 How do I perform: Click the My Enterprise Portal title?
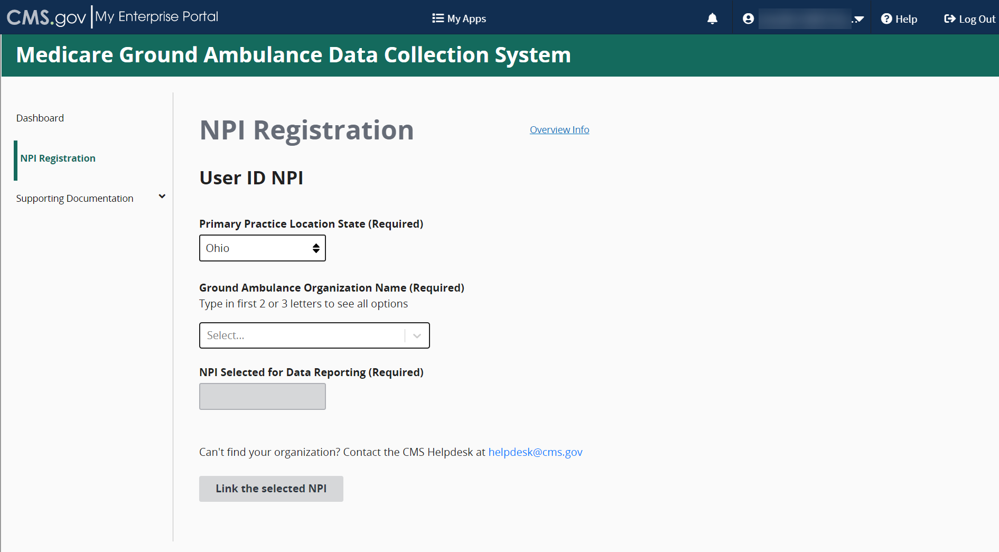157,17
